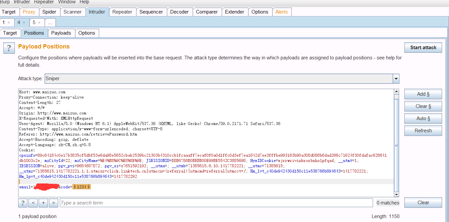Click the Accept-Language header line

click(x=55, y=145)
